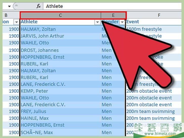This screenshot has width=184, height=138.
Task: Click 1900 cell in JARVIS, John Arthur row
Action: coord(11,36)
